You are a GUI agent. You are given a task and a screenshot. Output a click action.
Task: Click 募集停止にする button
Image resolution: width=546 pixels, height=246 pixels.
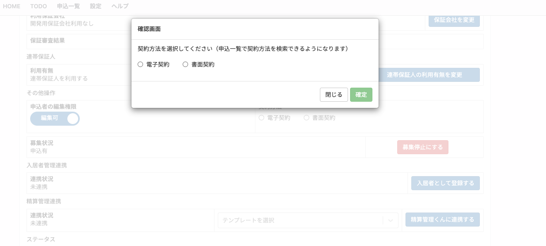click(423, 147)
